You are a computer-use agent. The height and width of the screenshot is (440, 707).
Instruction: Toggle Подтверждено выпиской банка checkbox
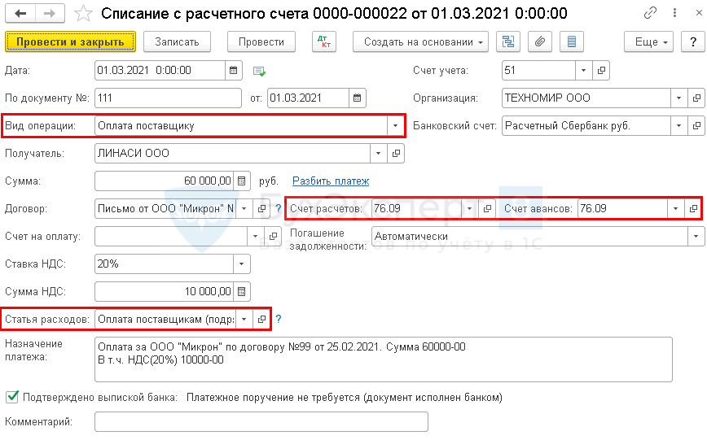coord(12,397)
